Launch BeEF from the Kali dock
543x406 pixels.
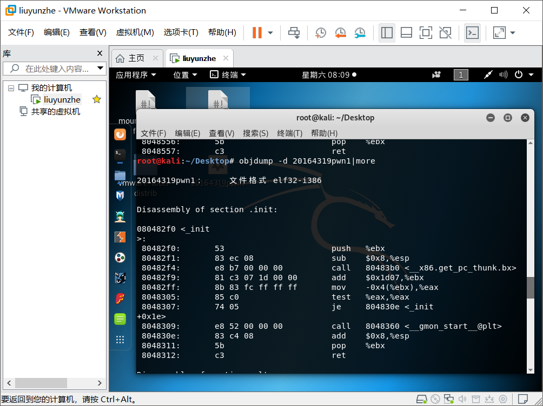[x=120, y=278]
